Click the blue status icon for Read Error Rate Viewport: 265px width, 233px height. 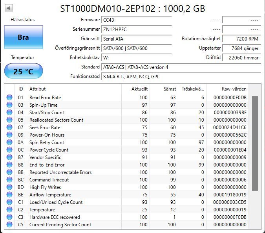click(x=9, y=98)
